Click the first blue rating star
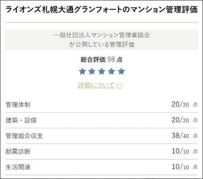This screenshot has width=203, height=179. point(82,71)
